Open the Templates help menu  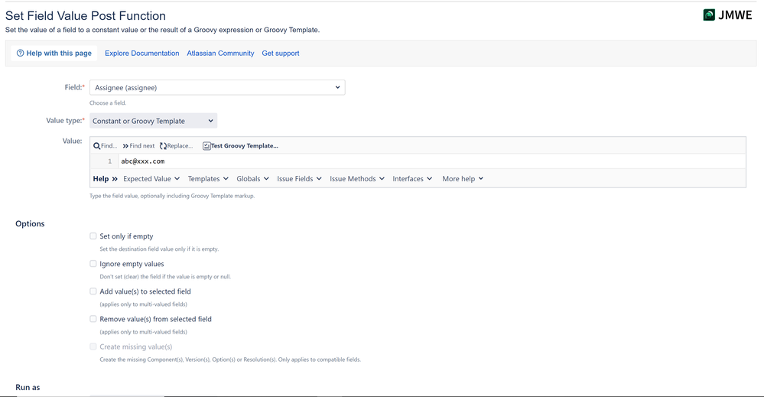click(x=208, y=179)
